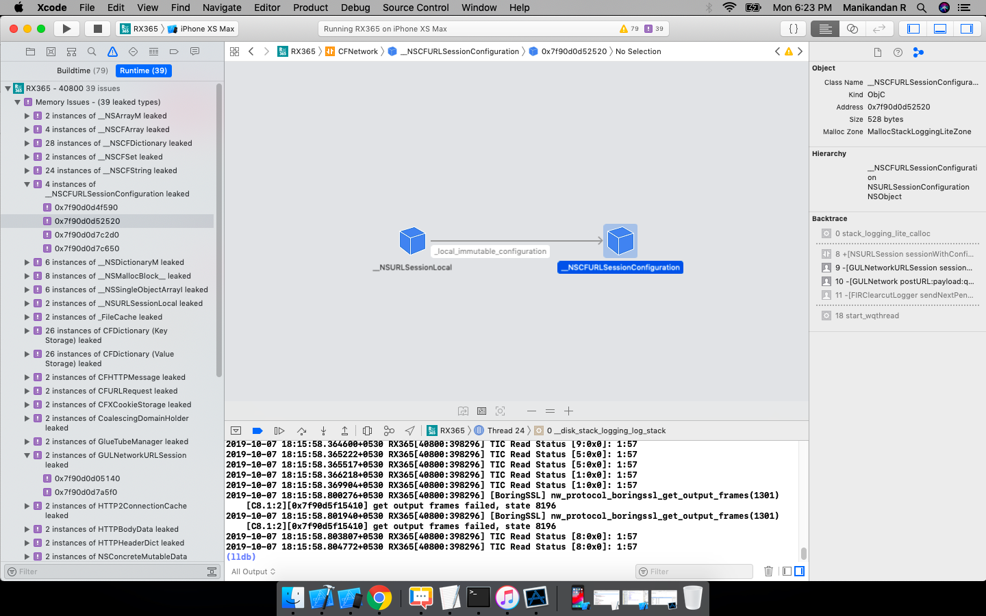Collapse the _NSCFURLSessionConfiguration leaked group
Screen dimensions: 986x616
[x=26, y=184]
